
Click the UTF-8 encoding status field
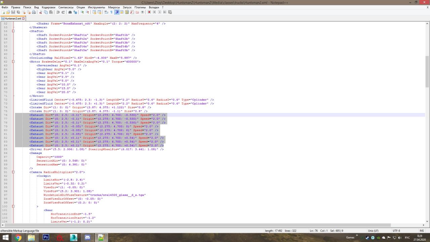[396, 231]
